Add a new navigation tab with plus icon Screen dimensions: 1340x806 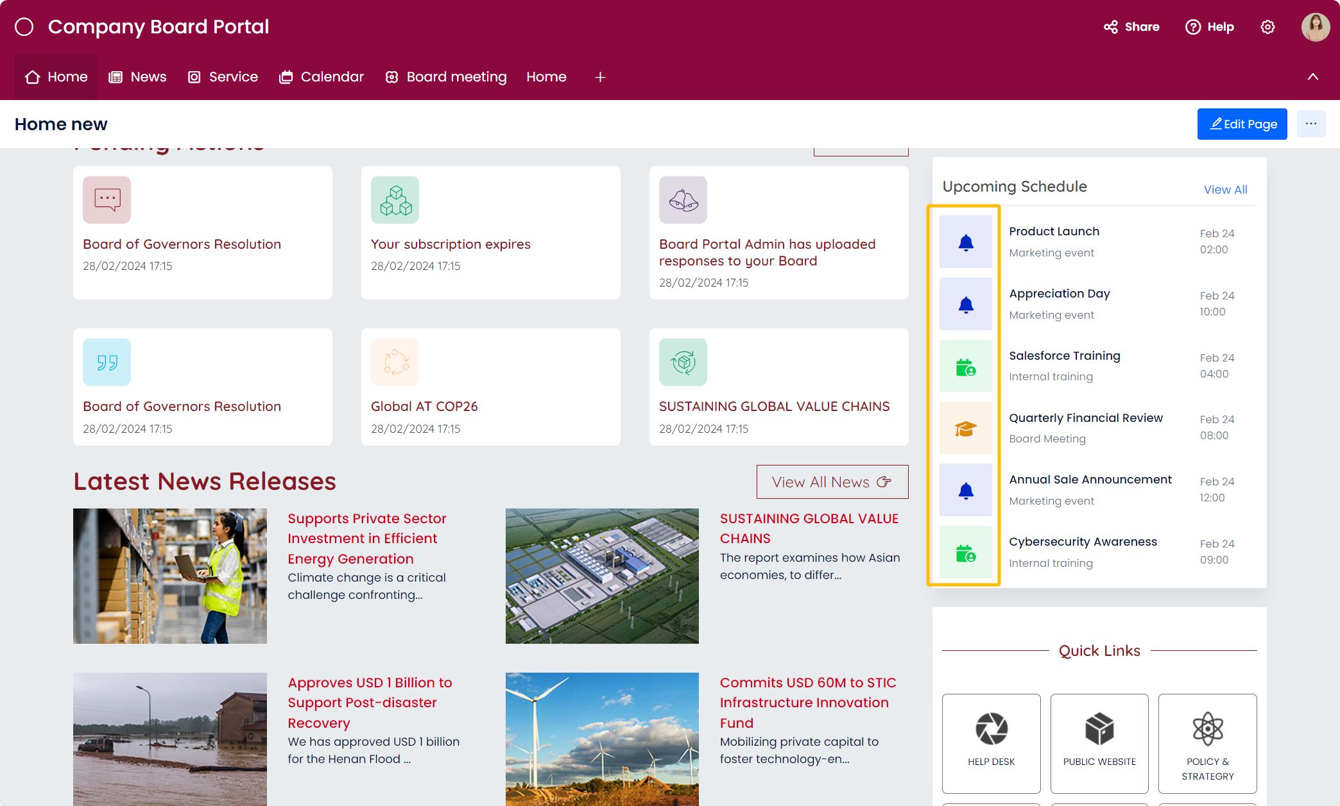pos(600,77)
